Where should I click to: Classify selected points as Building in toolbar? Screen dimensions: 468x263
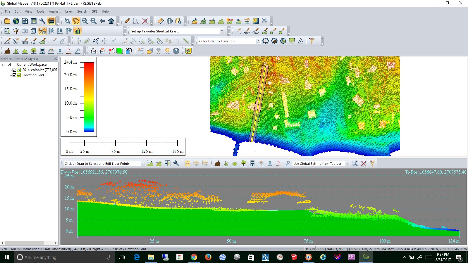pos(42,51)
